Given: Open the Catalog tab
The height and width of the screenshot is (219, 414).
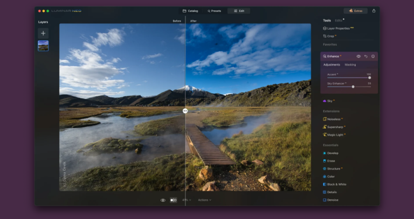Looking at the screenshot, I should point(190,11).
